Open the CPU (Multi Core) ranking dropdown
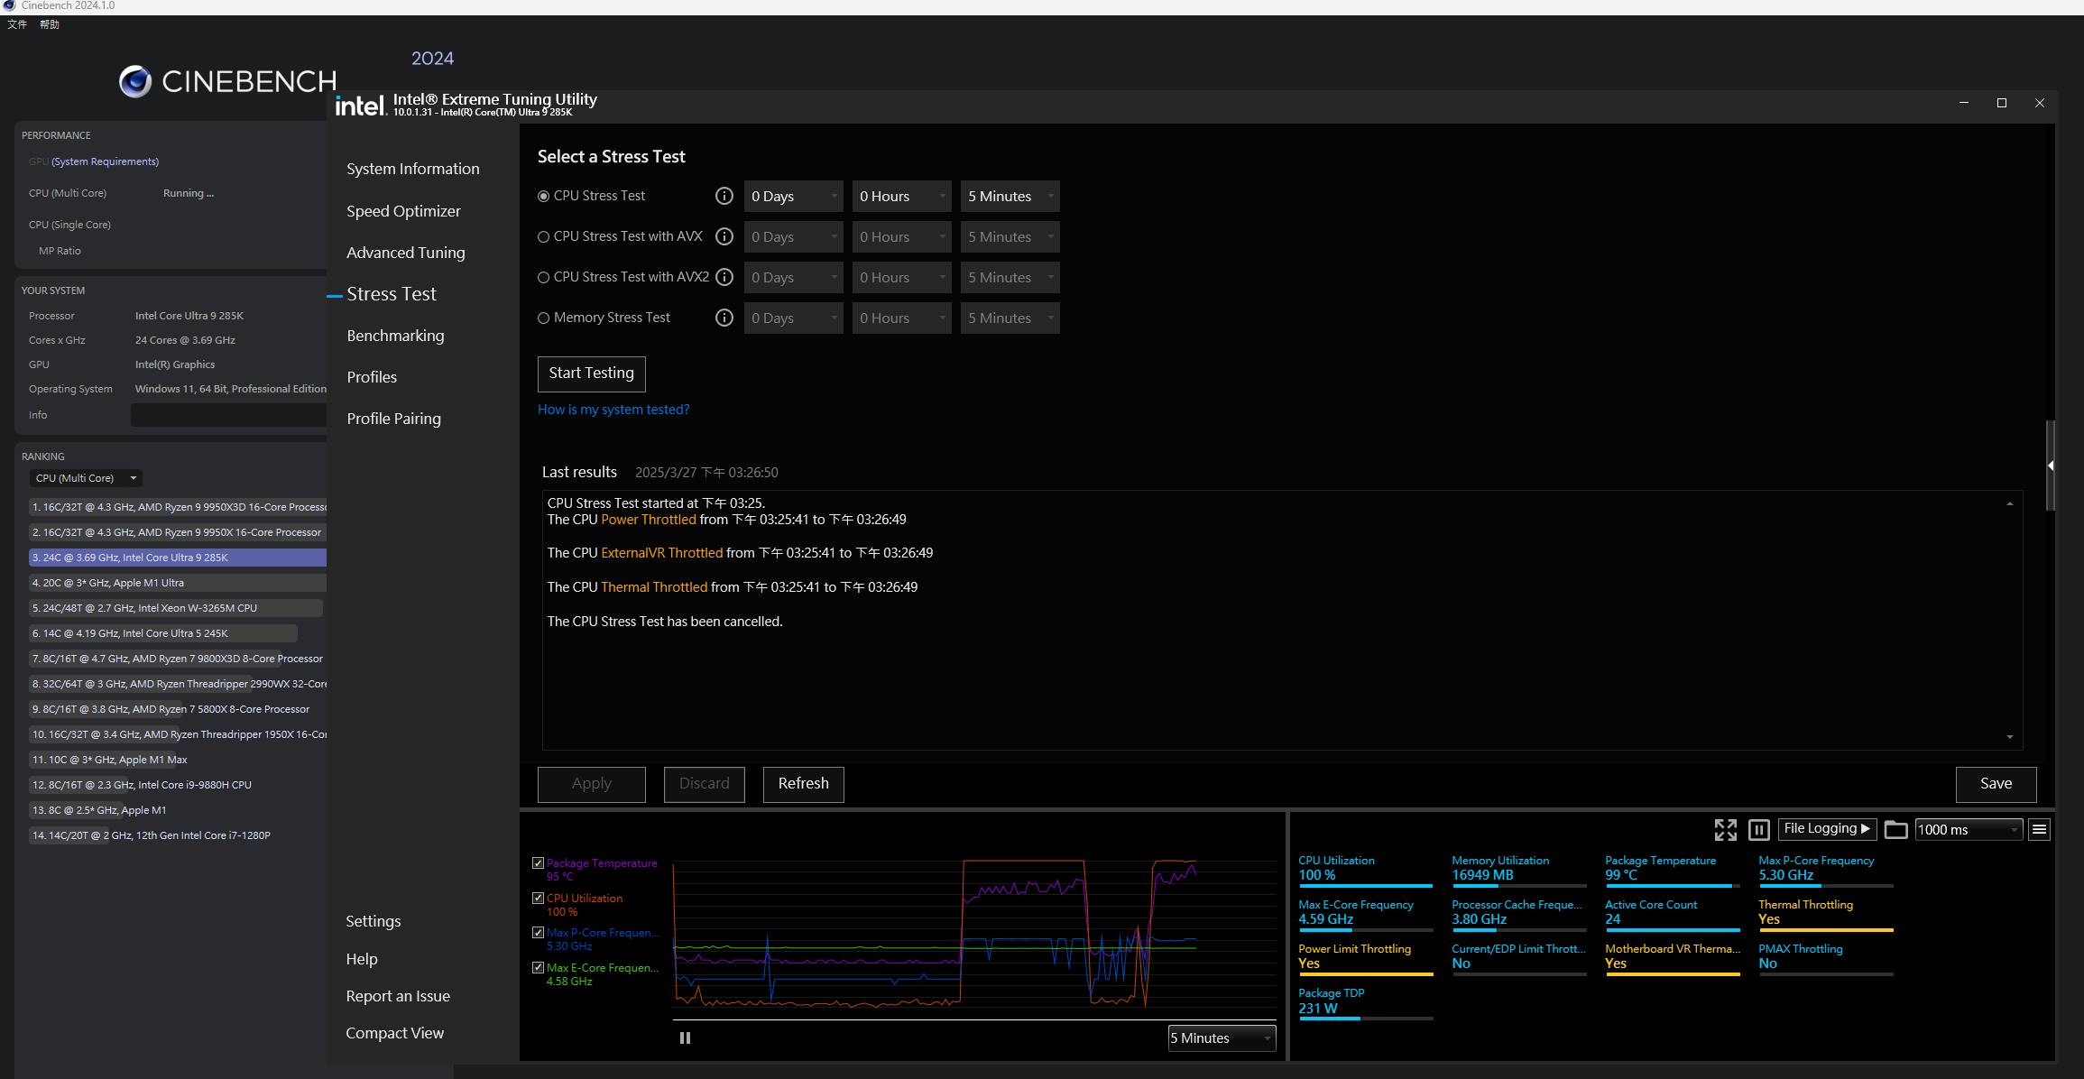Image resolution: width=2084 pixels, height=1079 pixels. (x=86, y=478)
